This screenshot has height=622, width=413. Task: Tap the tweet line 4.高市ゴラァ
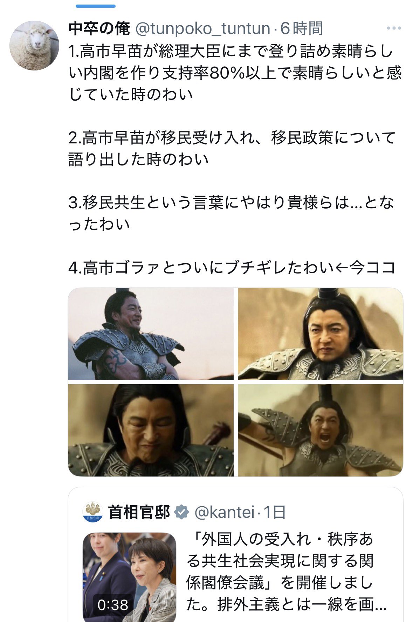point(232,268)
